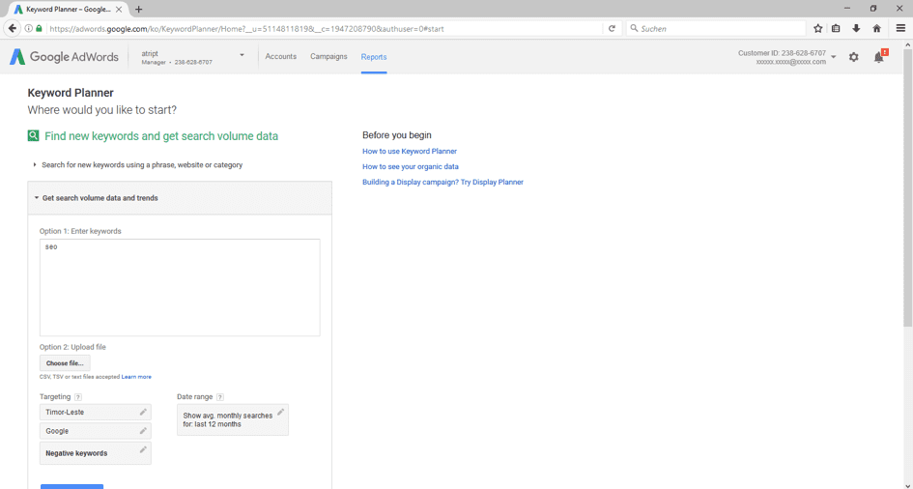Bookmark this page with the star icon
Screen dimensions: 913x489
click(818, 29)
